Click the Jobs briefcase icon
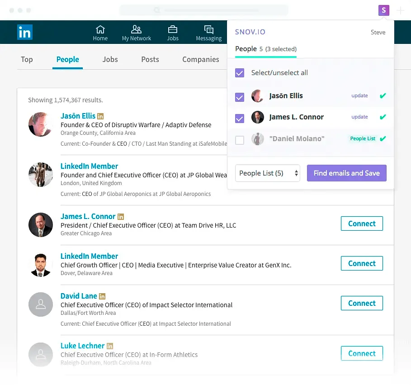Screen dimensions: 411x385 coord(172,29)
